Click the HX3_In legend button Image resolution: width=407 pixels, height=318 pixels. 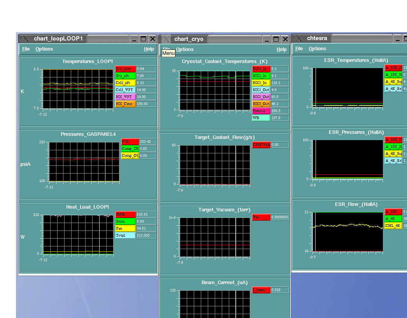tap(261, 83)
